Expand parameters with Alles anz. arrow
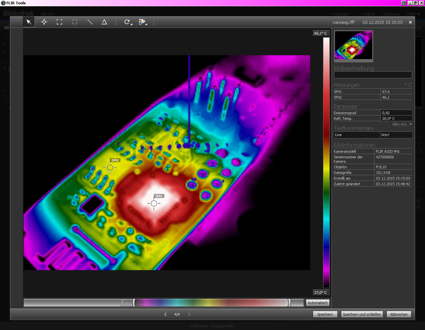Viewport: 425px width, 330px height. point(411,124)
